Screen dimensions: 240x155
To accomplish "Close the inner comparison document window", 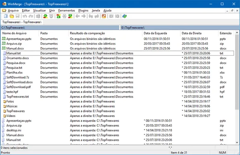I will tap(237, 11).
